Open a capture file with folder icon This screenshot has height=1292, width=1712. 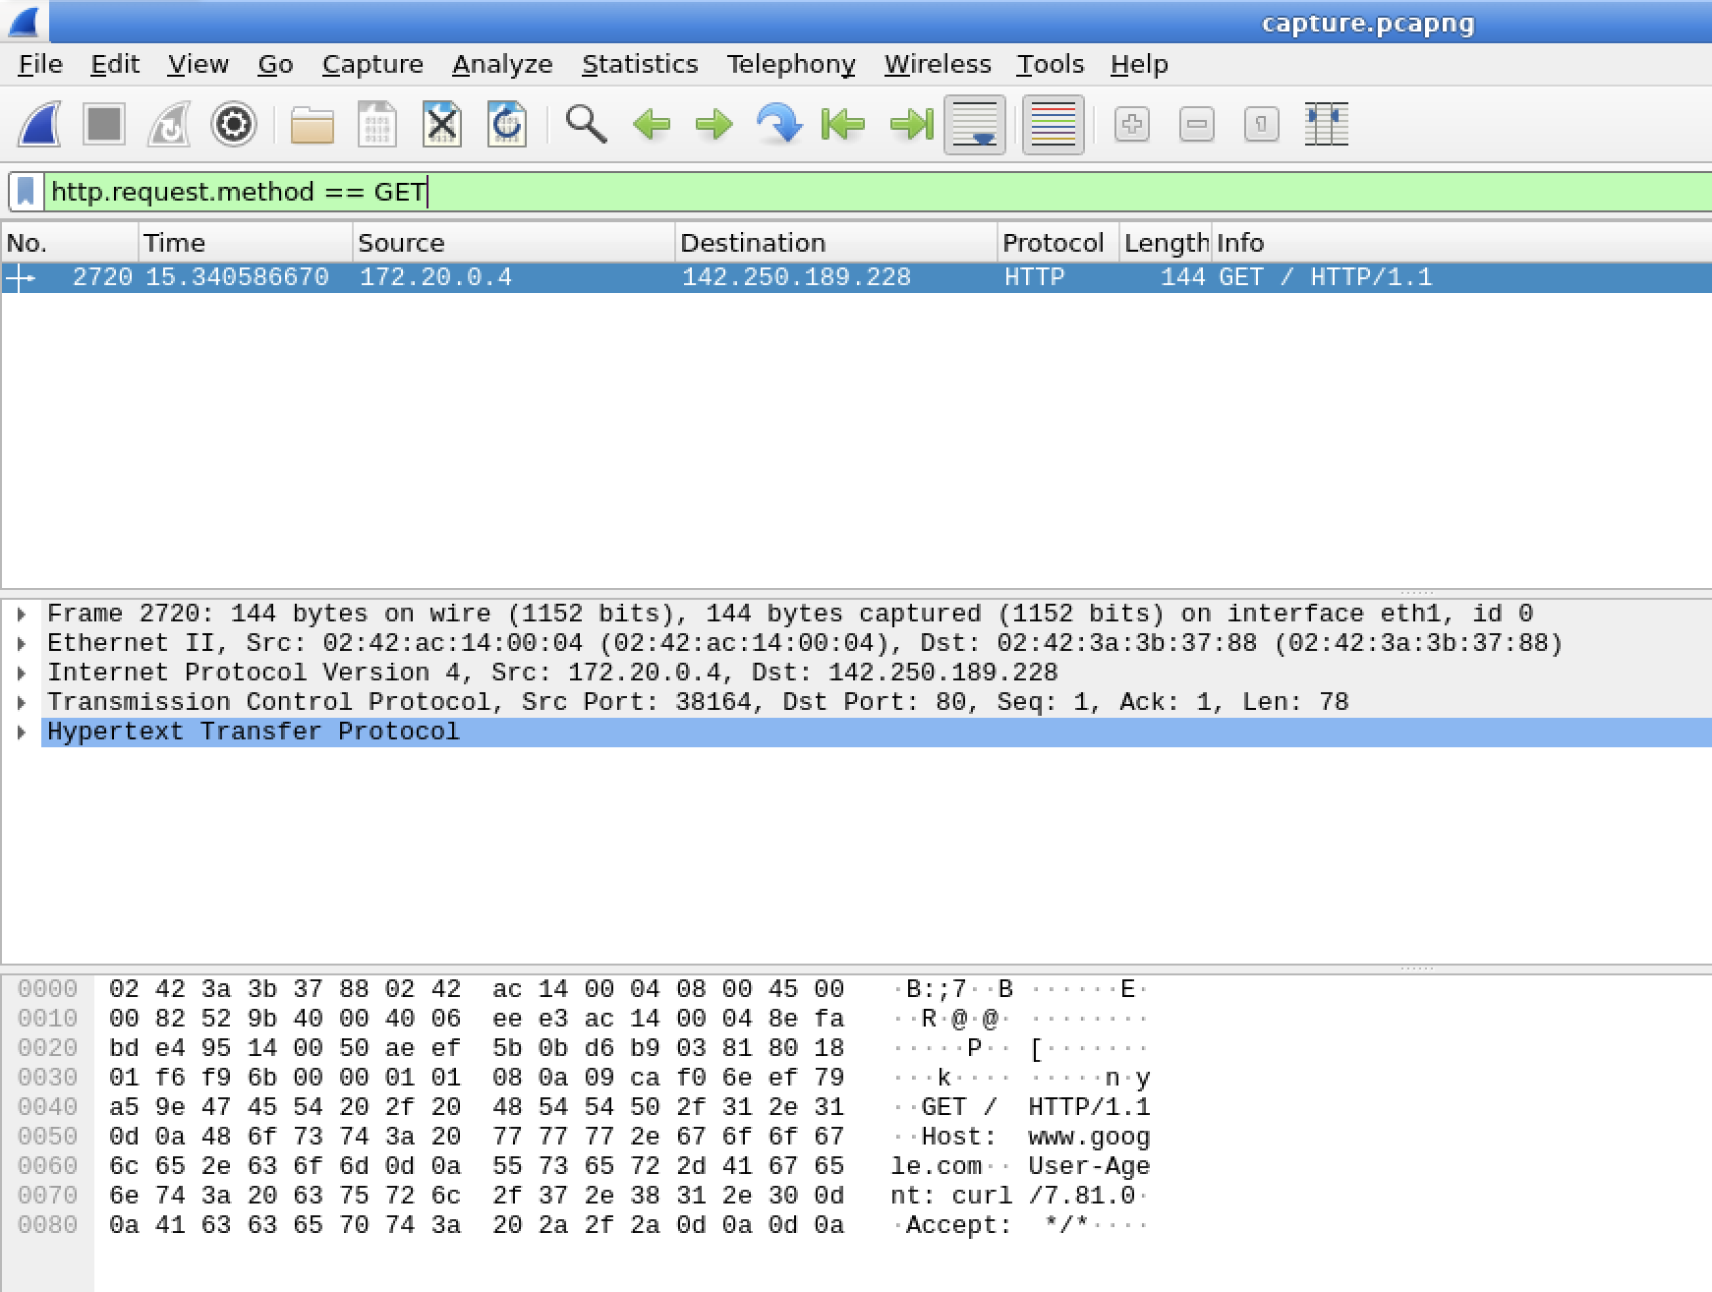(x=313, y=125)
